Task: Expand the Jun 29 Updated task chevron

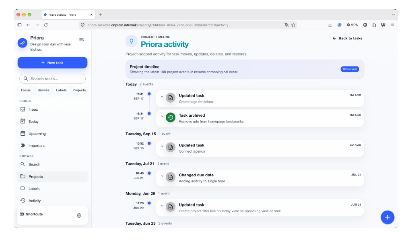Action: pyautogui.click(x=162, y=206)
